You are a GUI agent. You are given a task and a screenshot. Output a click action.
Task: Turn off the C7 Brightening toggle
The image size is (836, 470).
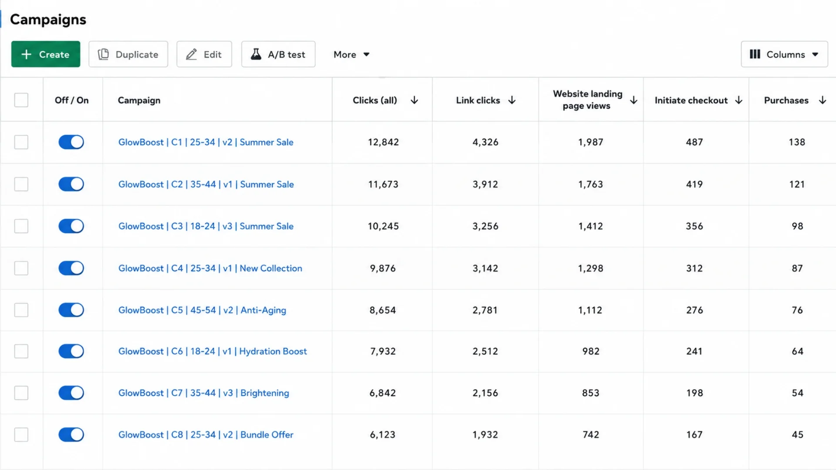coord(71,393)
